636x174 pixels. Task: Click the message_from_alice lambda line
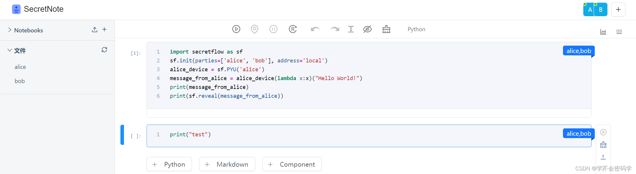coord(266,78)
